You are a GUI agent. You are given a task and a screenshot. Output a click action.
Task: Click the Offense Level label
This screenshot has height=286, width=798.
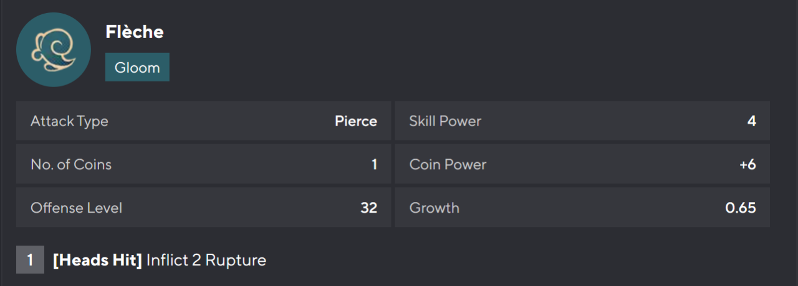coord(76,208)
